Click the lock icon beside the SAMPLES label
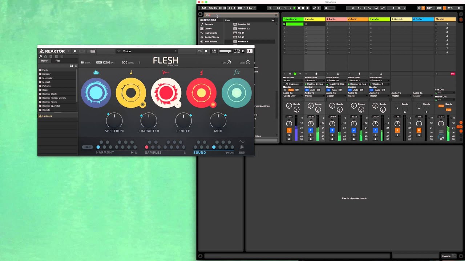Image resolution: width=465 pixels, height=261 pixels. [185, 153]
